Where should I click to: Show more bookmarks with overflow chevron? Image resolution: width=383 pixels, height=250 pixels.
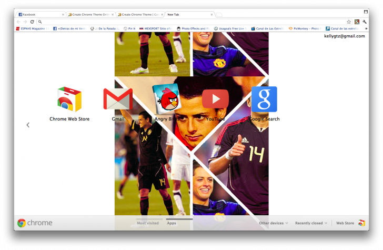[366, 28]
